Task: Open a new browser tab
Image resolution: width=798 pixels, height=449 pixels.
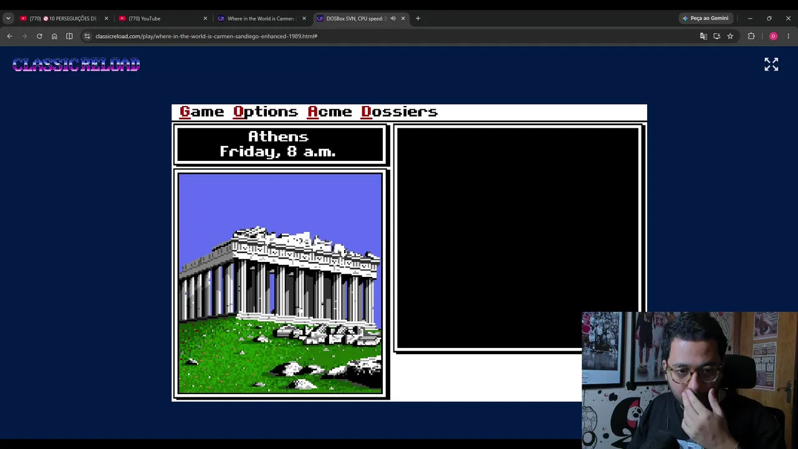Action: coord(418,19)
